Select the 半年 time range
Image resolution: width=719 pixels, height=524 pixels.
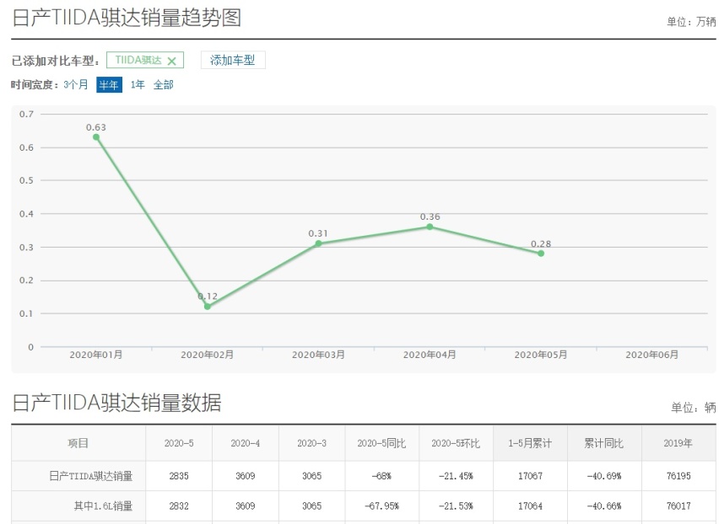point(109,84)
